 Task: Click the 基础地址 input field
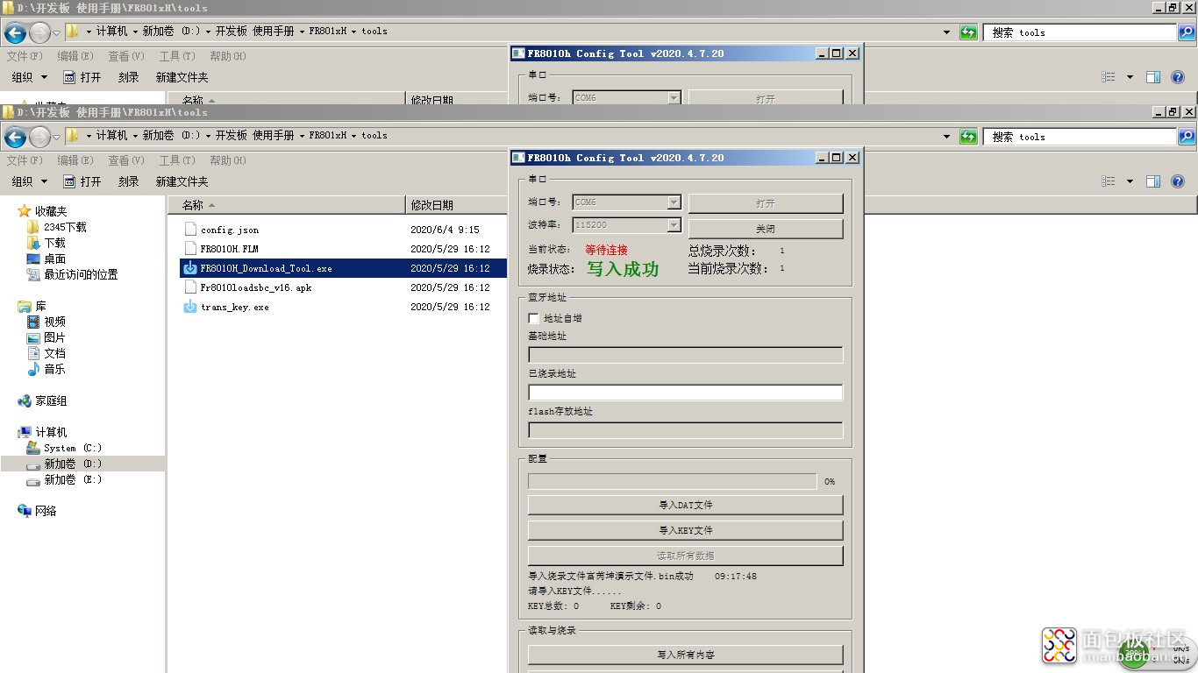(685, 355)
